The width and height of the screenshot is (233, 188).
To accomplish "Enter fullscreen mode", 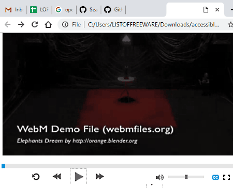I will (226, 177).
